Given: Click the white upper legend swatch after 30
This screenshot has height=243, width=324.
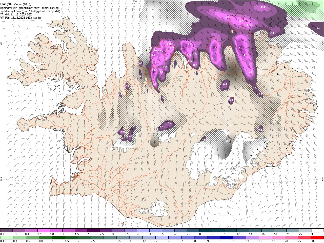Looking at the screenshot, I should (x=317, y=231).
